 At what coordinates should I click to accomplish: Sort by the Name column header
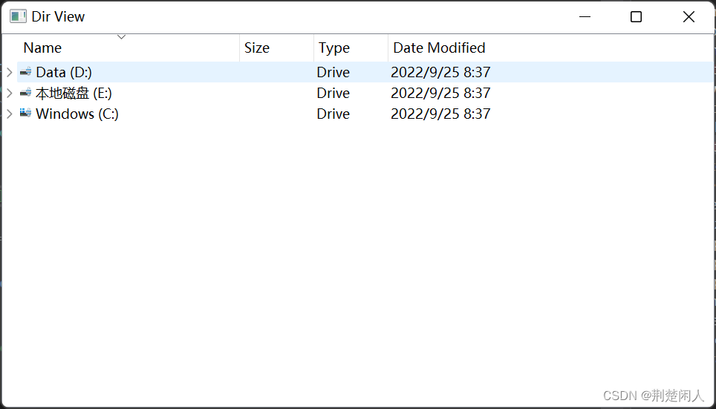[x=122, y=48]
